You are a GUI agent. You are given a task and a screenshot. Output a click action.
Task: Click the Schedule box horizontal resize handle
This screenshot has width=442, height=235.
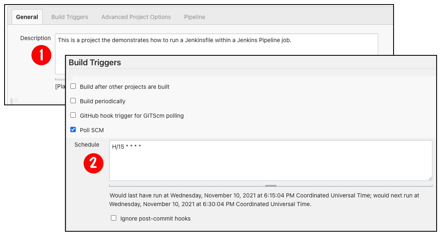coord(271,185)
